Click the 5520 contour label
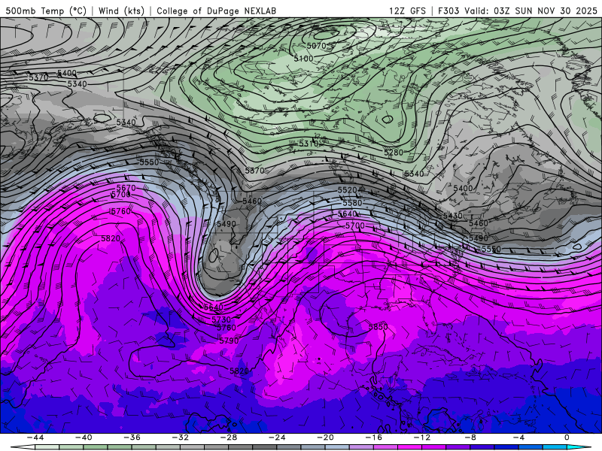 click(348, 190)
